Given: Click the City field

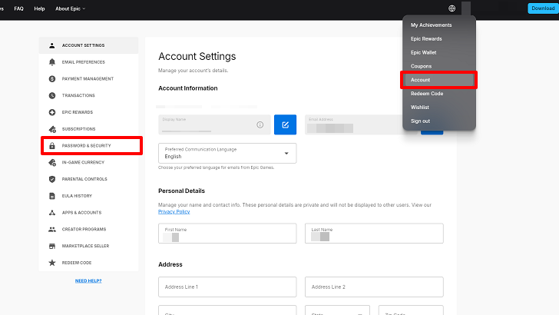Looking at the screenshot, I should pyautogui.click(x=227, y=310).
